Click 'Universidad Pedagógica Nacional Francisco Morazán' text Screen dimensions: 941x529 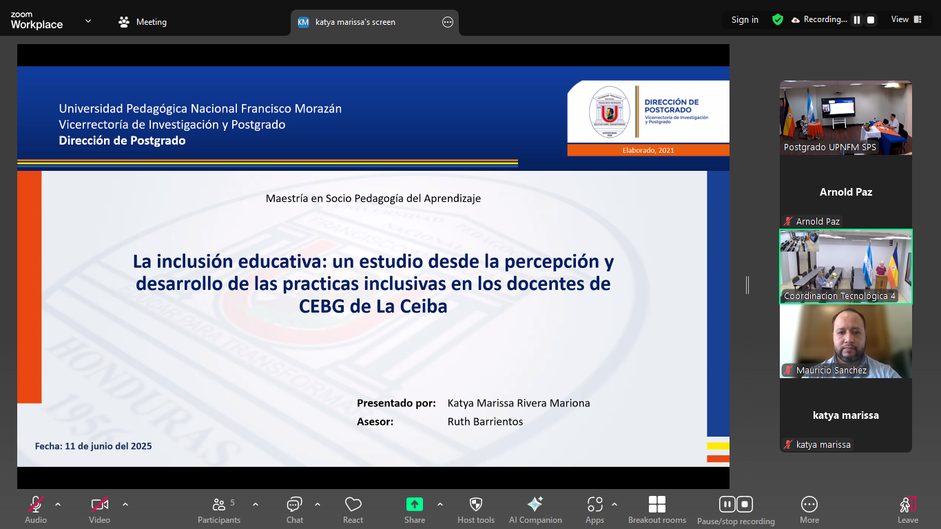tap(200, 108)
